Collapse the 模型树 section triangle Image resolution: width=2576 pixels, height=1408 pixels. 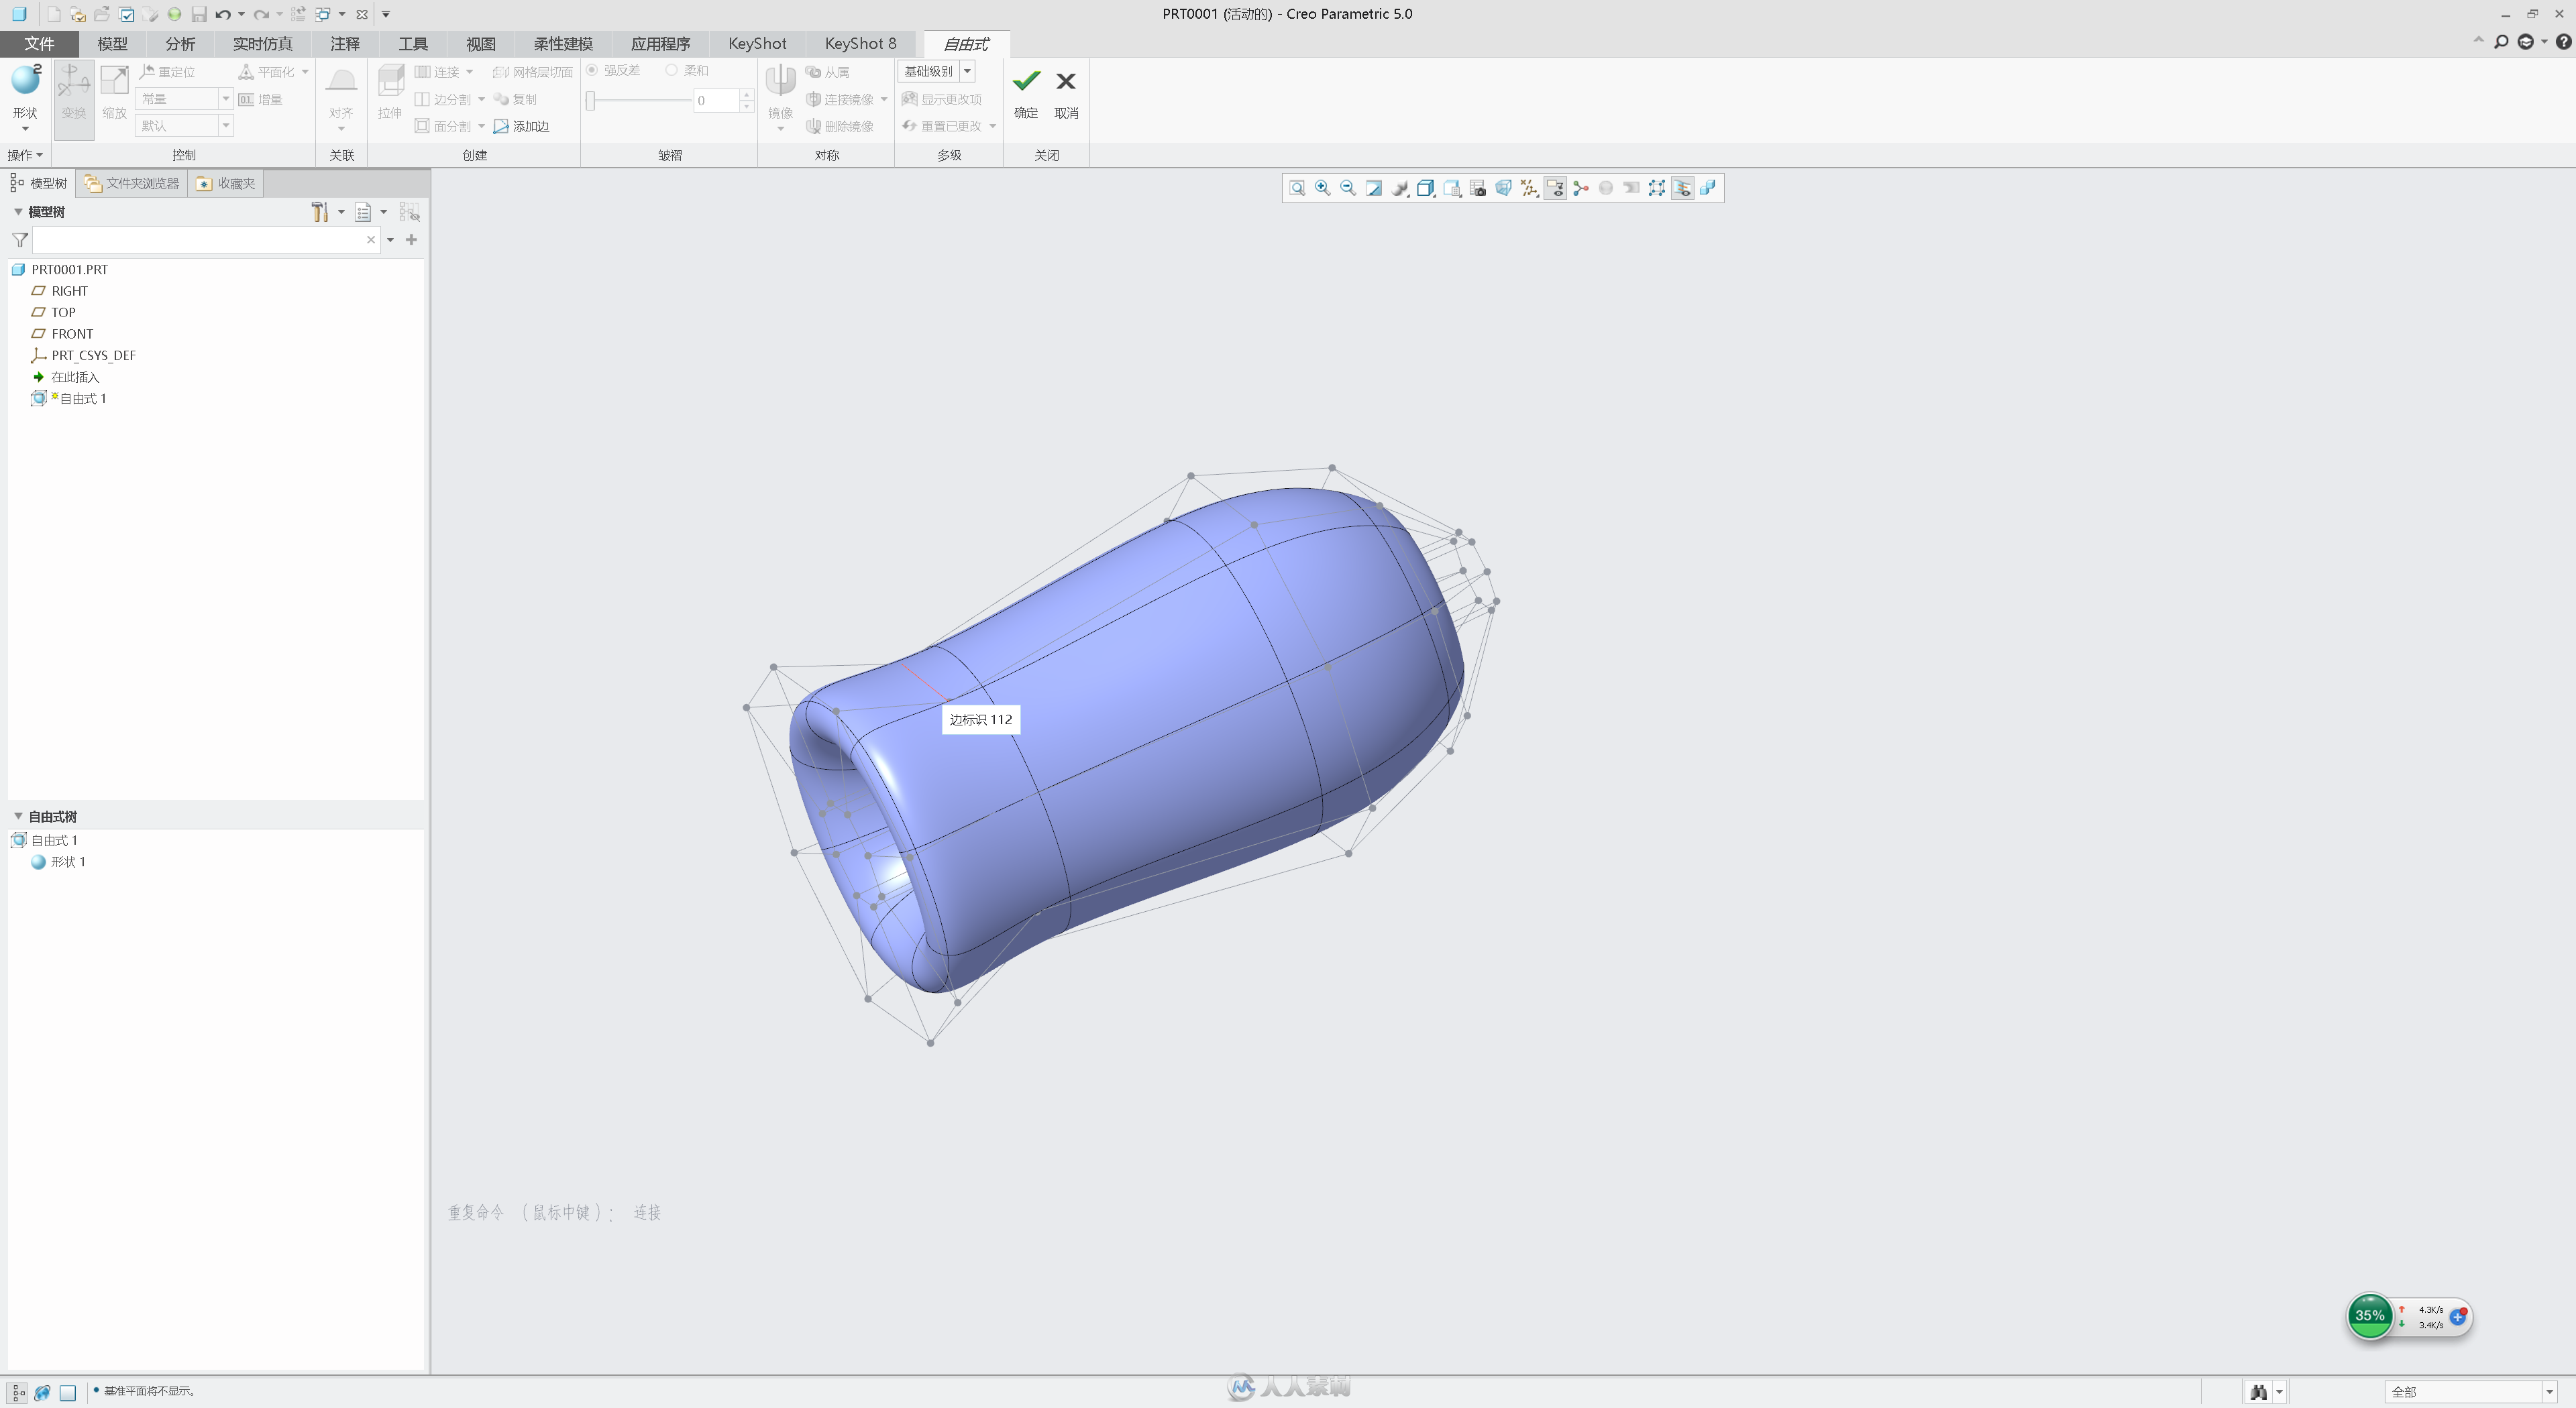pyautogui.click(x=18, y=212)
